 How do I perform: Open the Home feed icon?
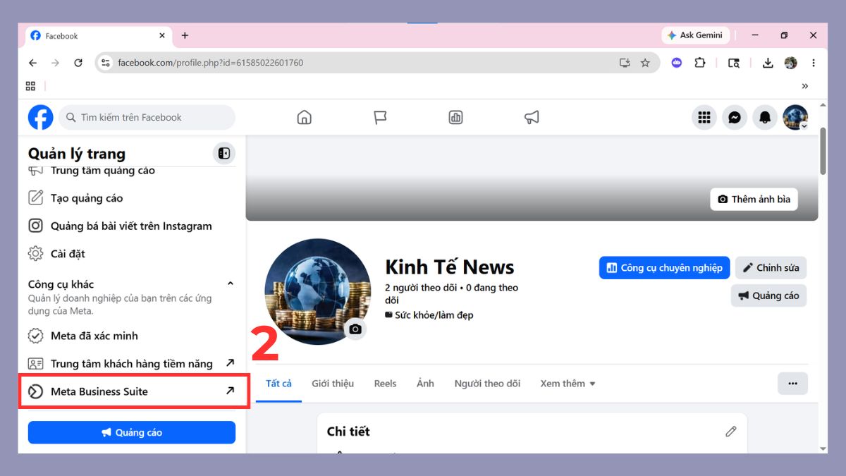(x=304, y=117)
